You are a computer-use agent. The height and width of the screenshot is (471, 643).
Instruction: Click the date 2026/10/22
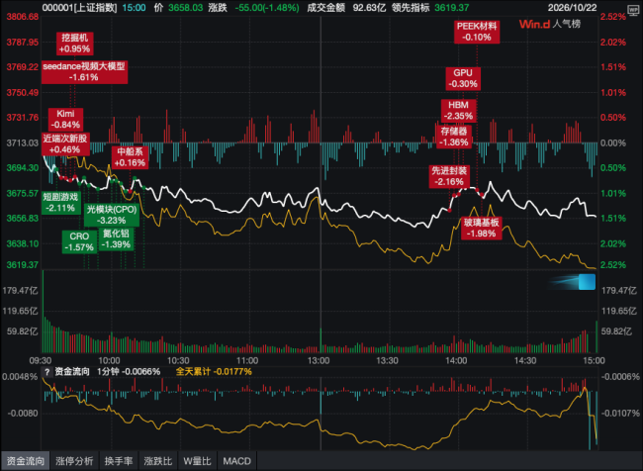(572, 8)
